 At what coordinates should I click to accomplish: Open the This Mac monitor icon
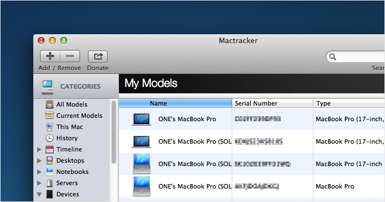pyautogui.click(x=50, y=127)
